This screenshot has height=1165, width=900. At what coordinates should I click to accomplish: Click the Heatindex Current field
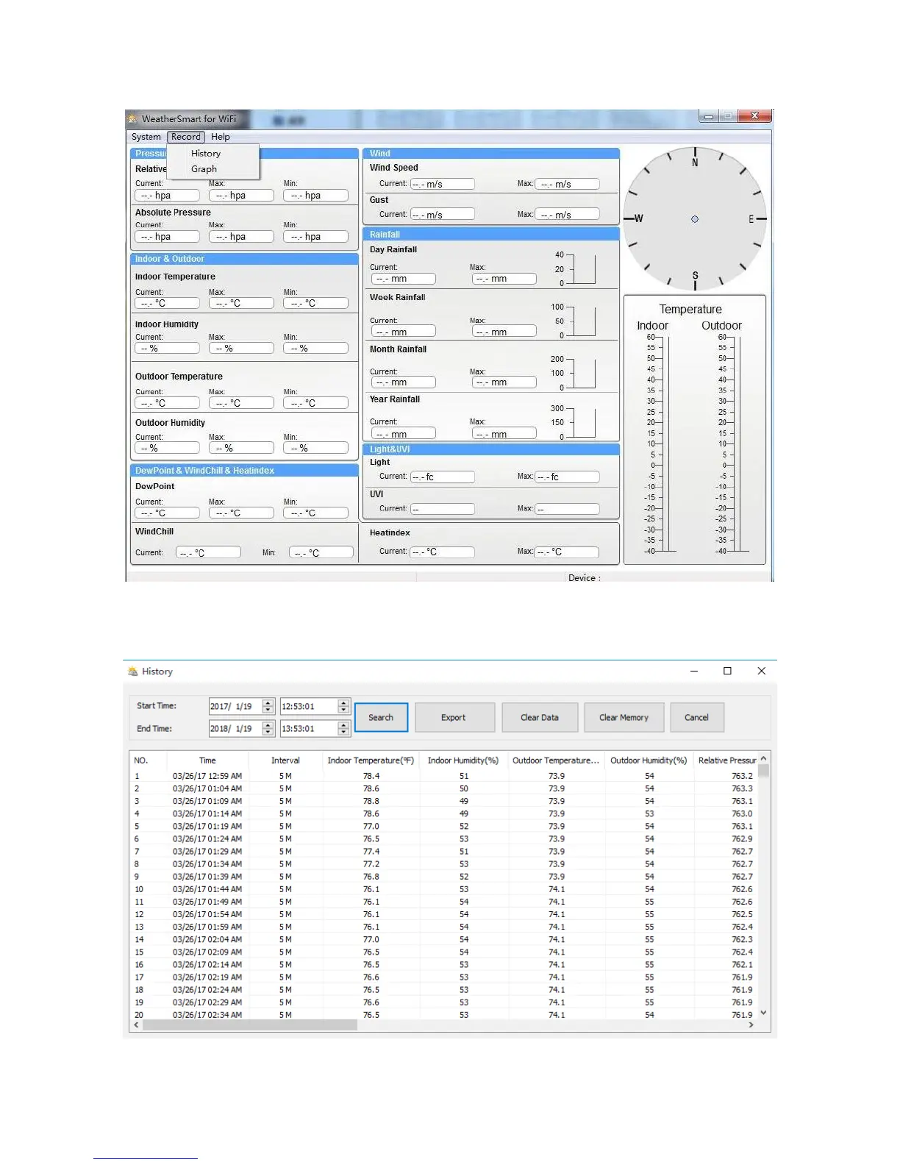point(443,552)
